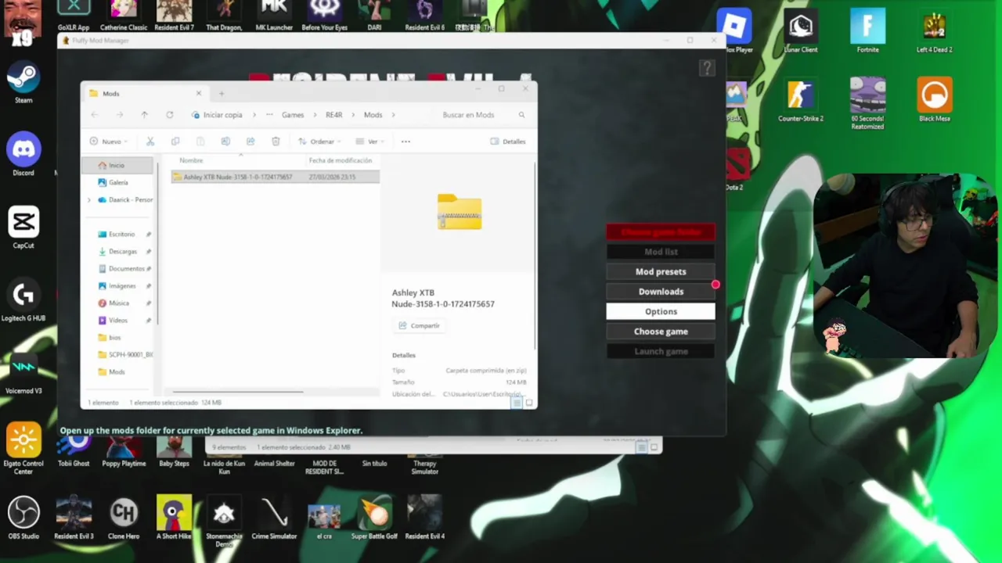Open the help question mark in Fluffy Mod Manager
The width and height of the screenshot is (1002, 563).
[x=707, y=68]
